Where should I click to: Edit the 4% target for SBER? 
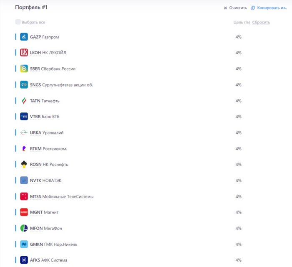pos(238,69)
